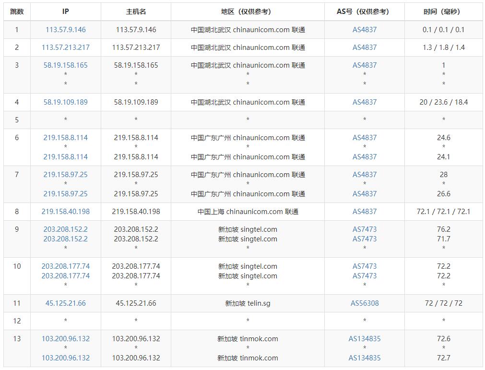Click AS4837 link in hop 2 row
The height and width of the screenshot is (370, 485).
(365, 48)
